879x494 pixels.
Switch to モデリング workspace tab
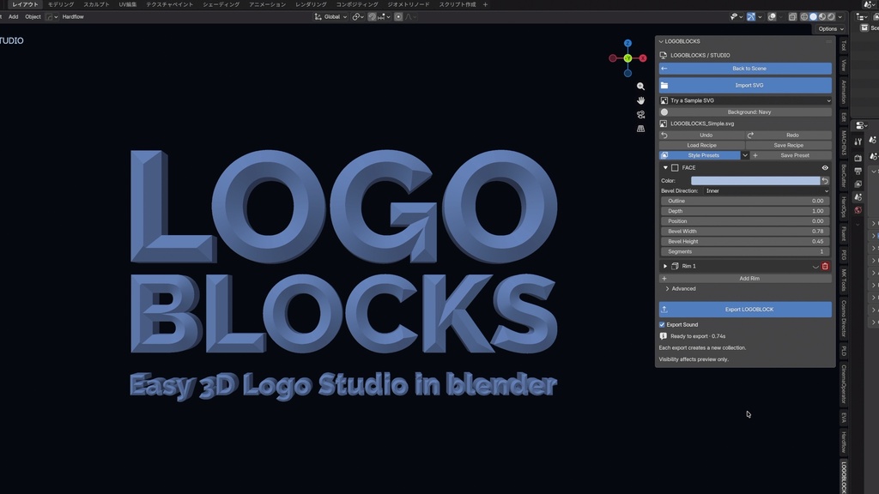coord(61,4)
